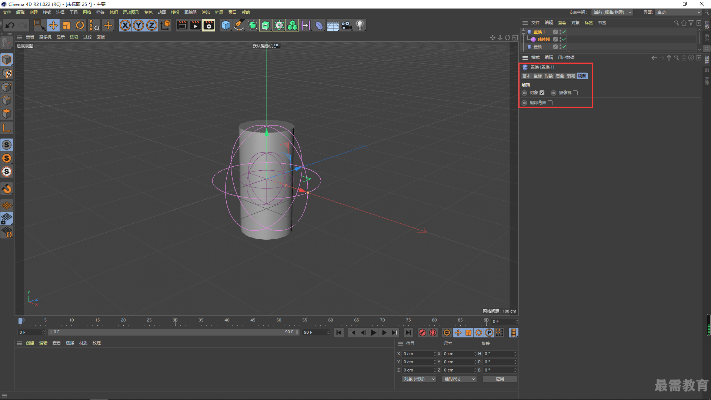Image resolution: width=711 pixels, height=400 pixels.
Task: Click the Floor environment icon
Action: pyautogui.click(x=333, y=26)
